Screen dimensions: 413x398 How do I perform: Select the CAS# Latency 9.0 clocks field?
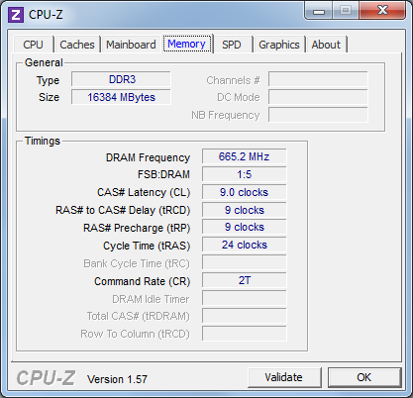tap(245, 192)
